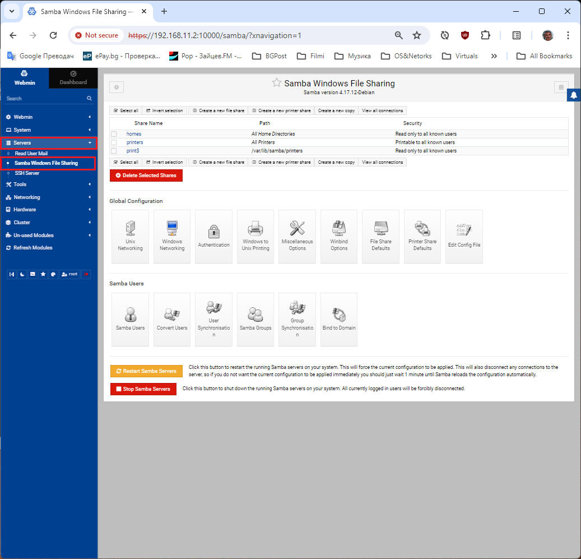Viewport: 581px width, 559px height.
Task: Open Windows Networking settings icon
Action: [x=172, y=237]
